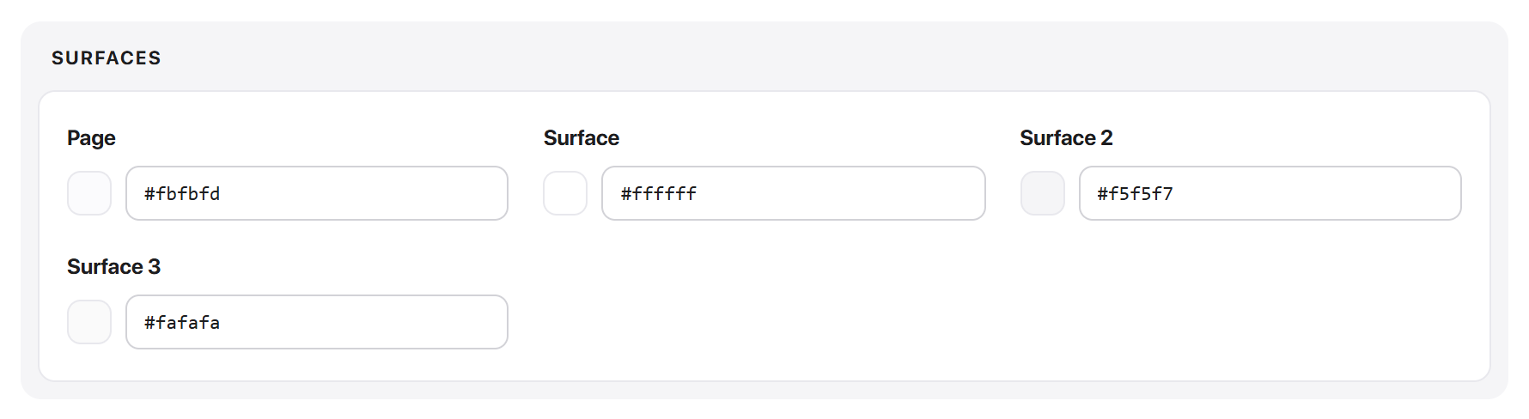1529x419 pixels.
Task: Place cursor in the #fafafa text
Action: (x=182, y=323)
